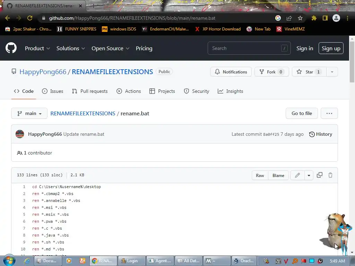Switch to Login taskbar window
The image size is (355, 266).
point(132,261)
